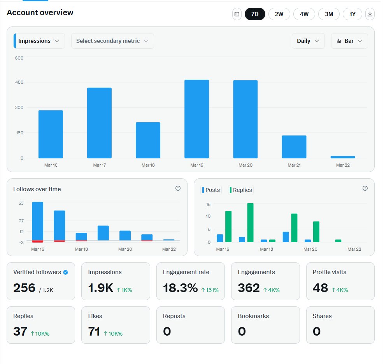Click the 1K% impressions change indicator

[x=124, y=290]
